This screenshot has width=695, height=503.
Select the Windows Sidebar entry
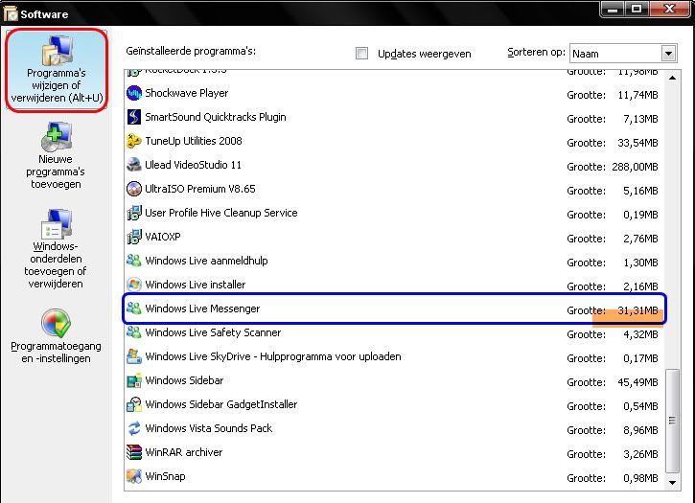(x=395, y=380)
